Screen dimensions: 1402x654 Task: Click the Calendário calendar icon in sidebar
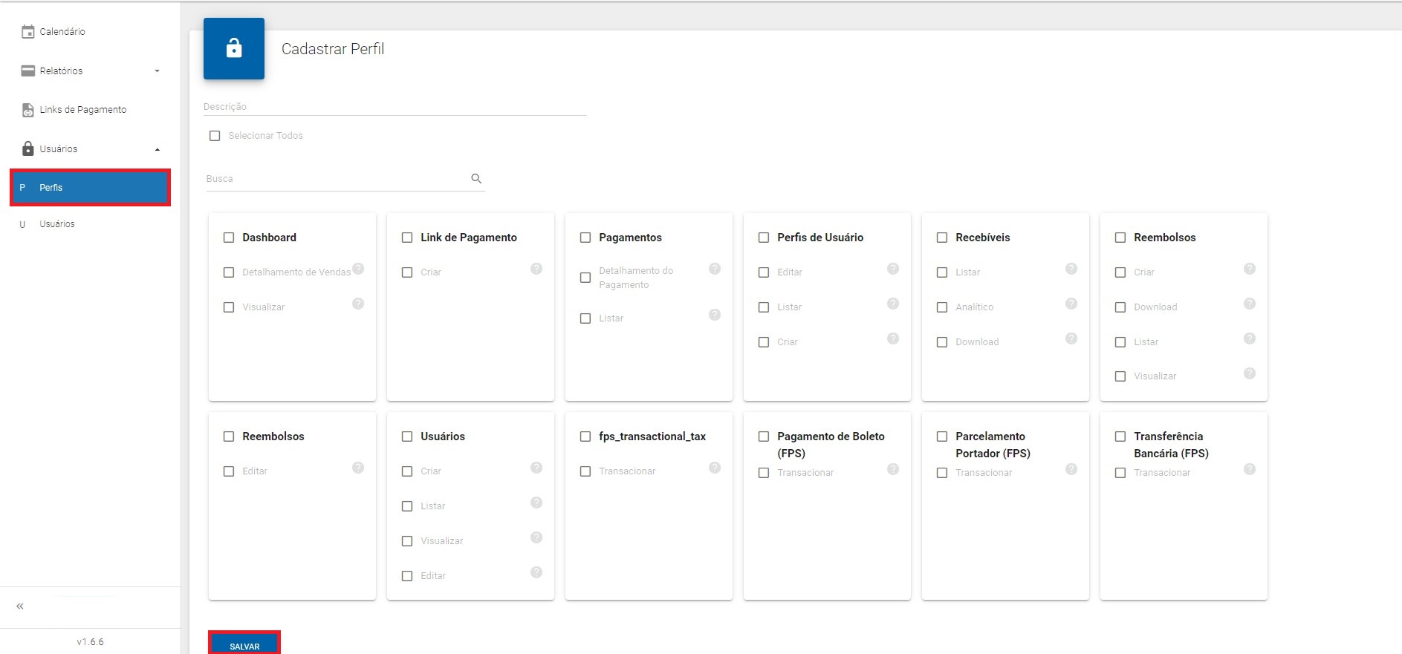(x=28, y=32)
